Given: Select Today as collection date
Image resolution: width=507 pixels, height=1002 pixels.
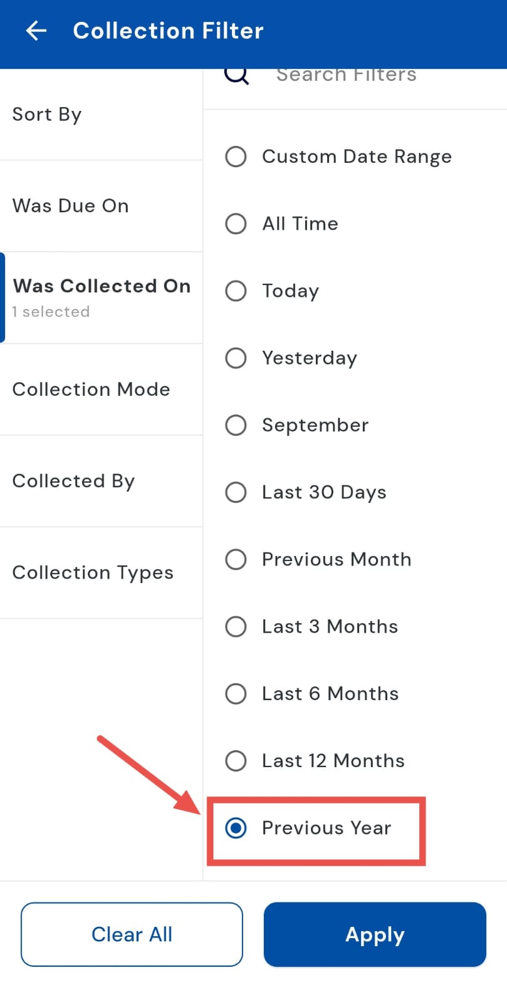Looking at the screenshot, I should (x=236, y=291).
